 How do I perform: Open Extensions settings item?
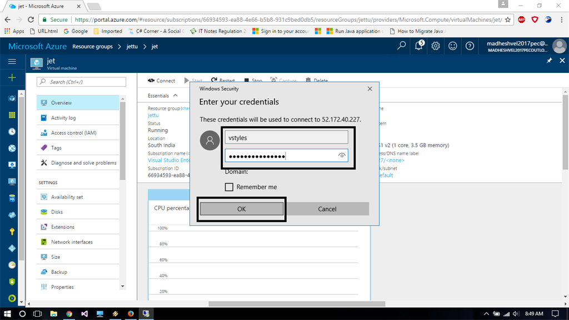click(78, 227)
